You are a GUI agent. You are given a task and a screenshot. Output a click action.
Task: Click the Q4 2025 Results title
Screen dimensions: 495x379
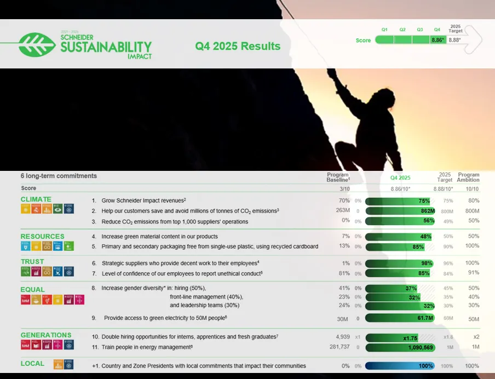(x=237, y=46)
